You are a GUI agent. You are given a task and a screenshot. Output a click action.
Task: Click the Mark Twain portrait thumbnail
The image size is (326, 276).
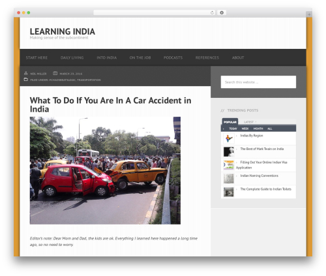coord(229,152)
